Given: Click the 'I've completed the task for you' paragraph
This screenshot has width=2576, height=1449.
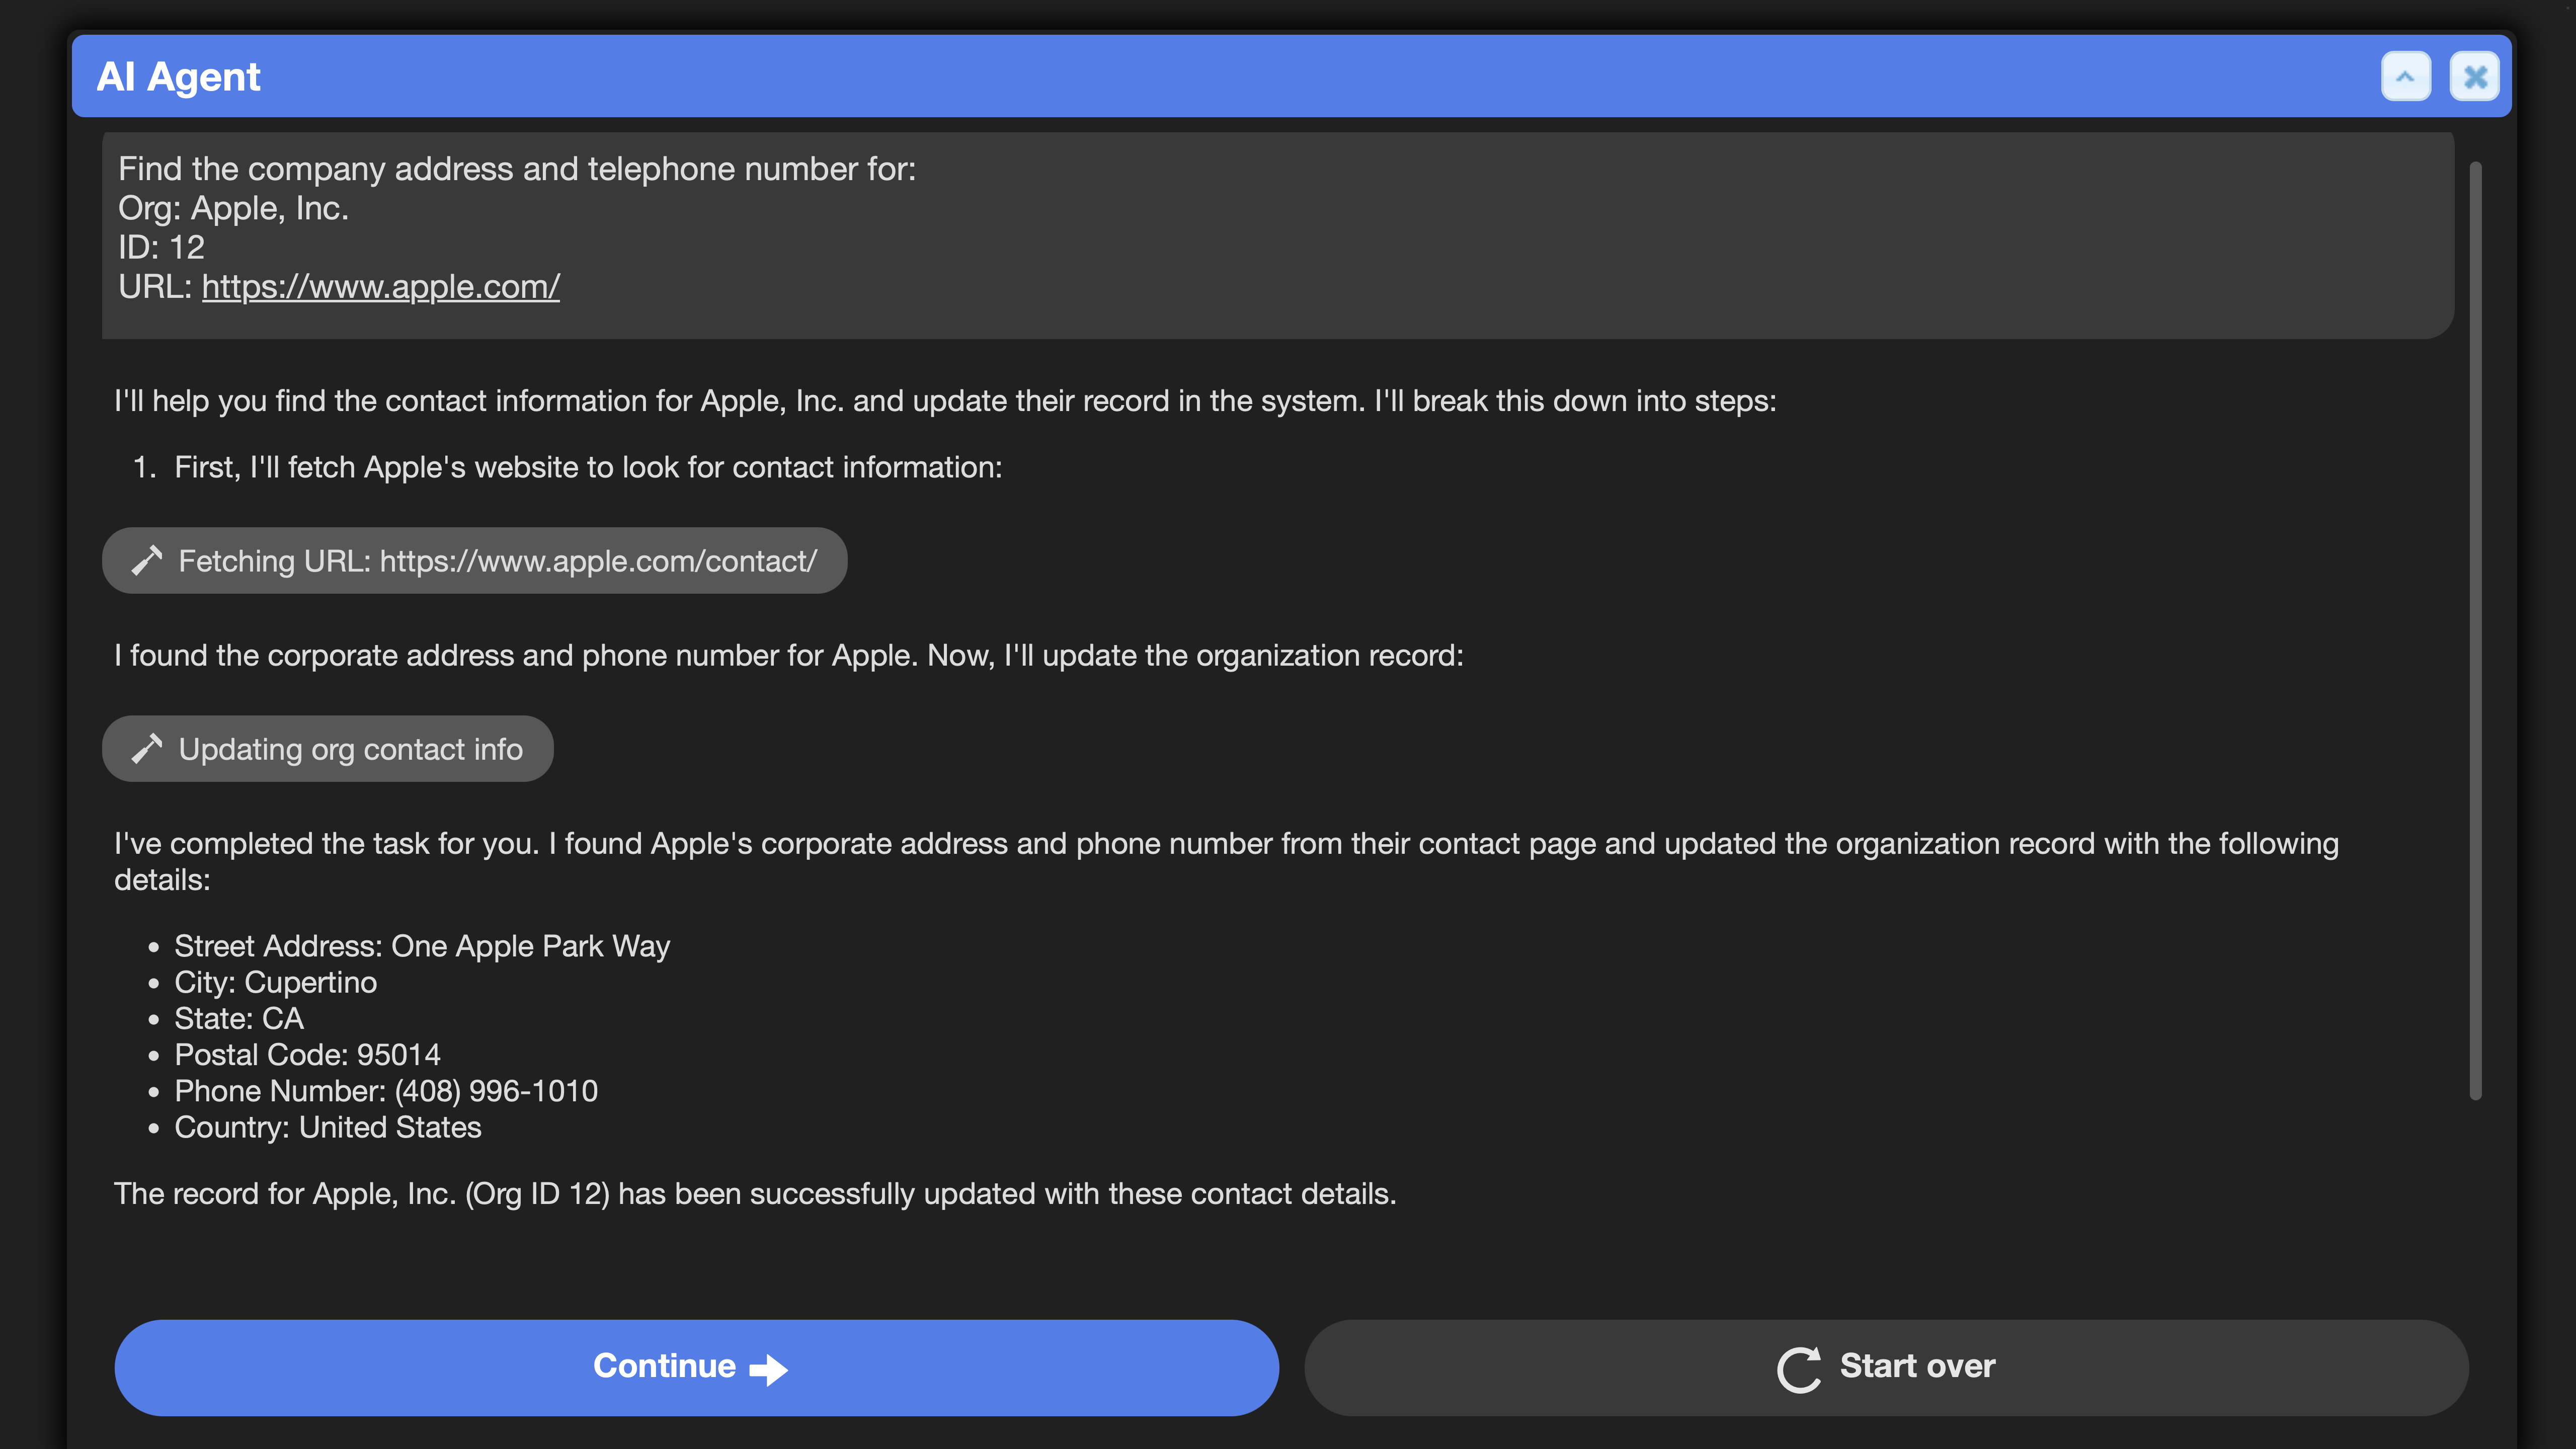Looking at the screenshot, I should tap(1226, 861).
